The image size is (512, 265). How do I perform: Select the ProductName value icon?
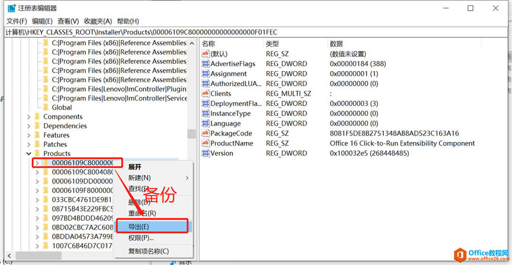206,144
